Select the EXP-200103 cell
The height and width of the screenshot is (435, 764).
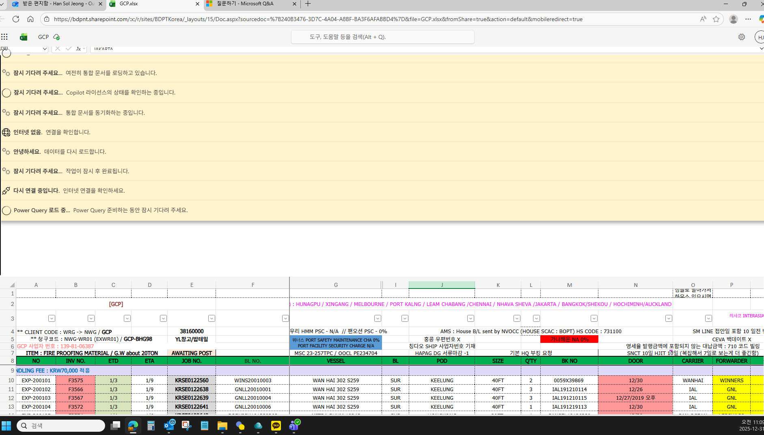(36, 398)
